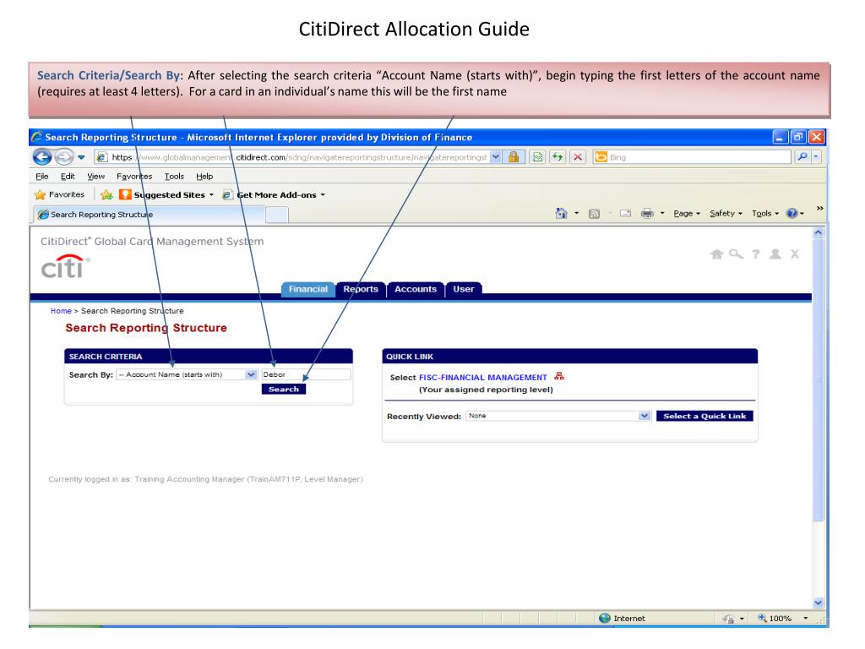Open the File menu
This screenshot has width=865, height=649.
[42, 177]
